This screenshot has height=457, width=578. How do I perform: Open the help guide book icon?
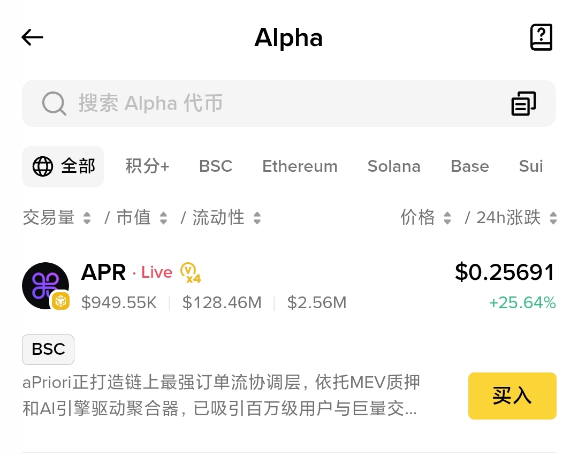(x=541, y=37)
